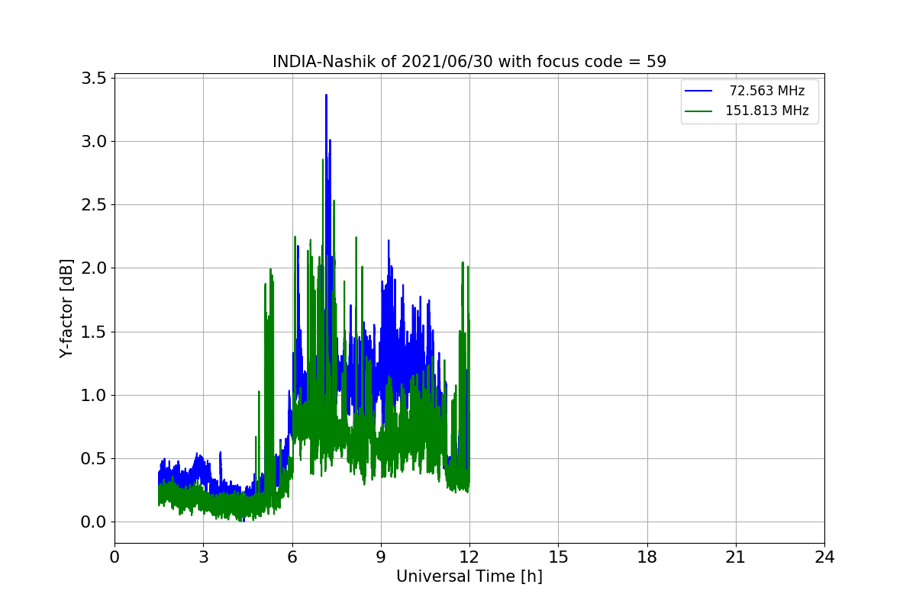Click x-axis tick label 21
This screenshot has height=610, width=916.
736,557
